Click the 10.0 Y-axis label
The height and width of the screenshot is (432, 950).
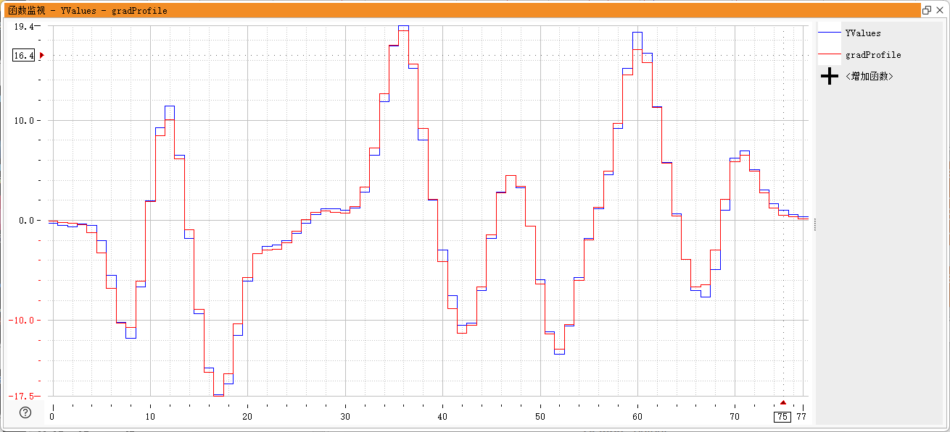[24, 121]
